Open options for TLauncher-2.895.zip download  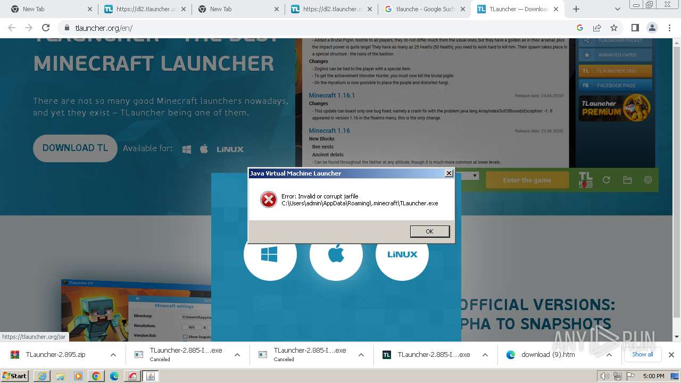click(113, 355)
